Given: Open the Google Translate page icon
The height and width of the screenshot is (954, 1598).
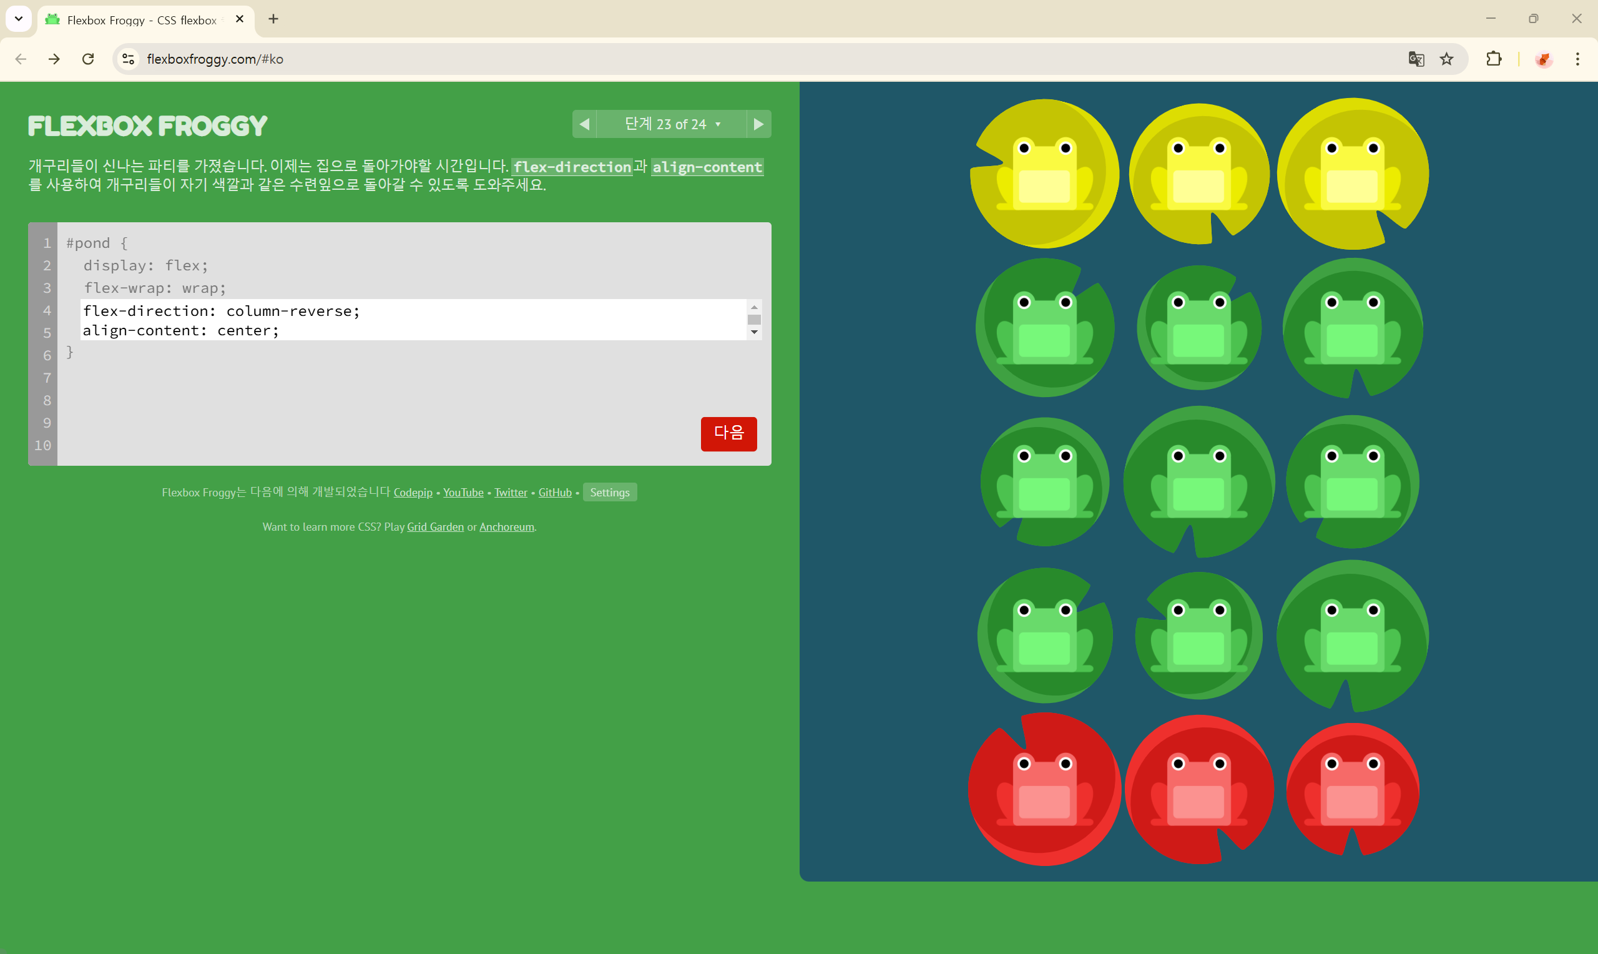Looking at the screenshot, I should point(1416,59).
